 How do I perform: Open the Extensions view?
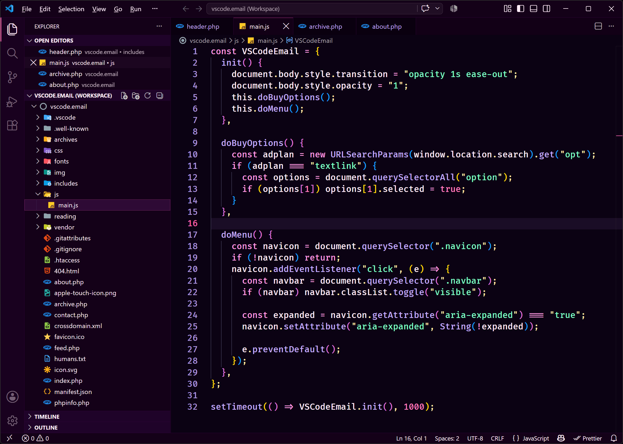pyautogui.click(x=12, y=125)
